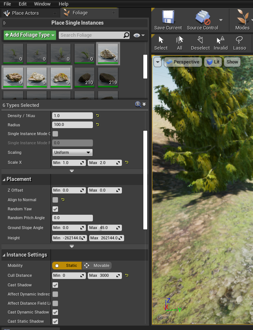Viewport: 253px width, 330px height.
Task: Enable Affect Dynamic Indirect Lighting checkbox
Action: coord(55,294)
